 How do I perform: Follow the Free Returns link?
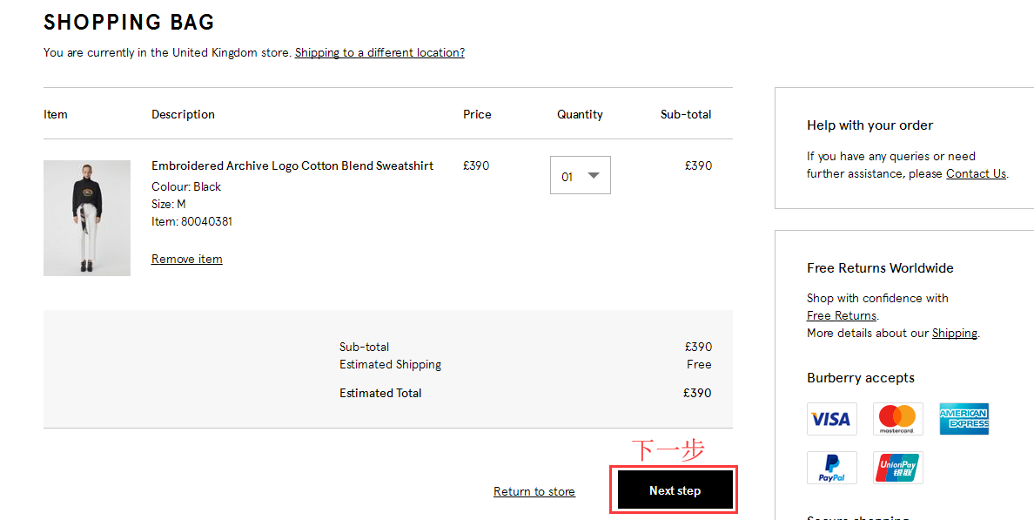pos(841,315)
